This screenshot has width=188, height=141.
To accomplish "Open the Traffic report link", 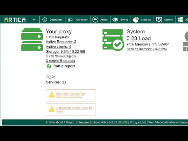I will pyautogui.click(x=64, y=66).
